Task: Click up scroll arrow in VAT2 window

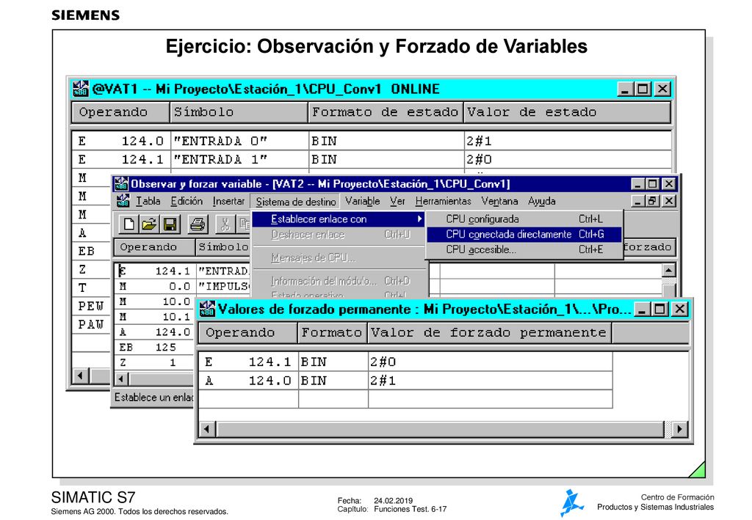Action: 668,270
